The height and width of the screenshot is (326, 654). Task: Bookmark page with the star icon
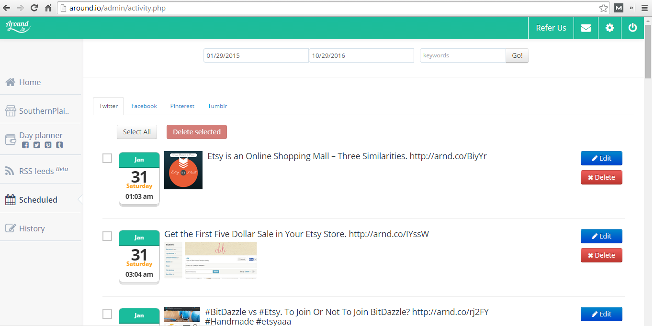604,8
